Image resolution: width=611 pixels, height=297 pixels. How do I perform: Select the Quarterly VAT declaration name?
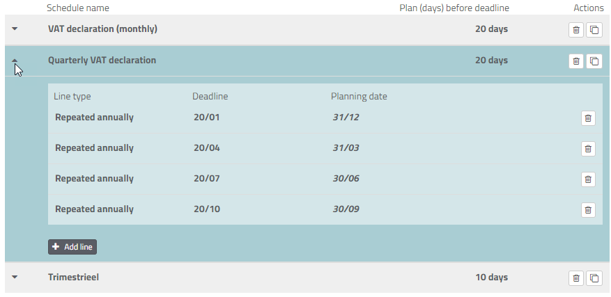tap(102, 61)
